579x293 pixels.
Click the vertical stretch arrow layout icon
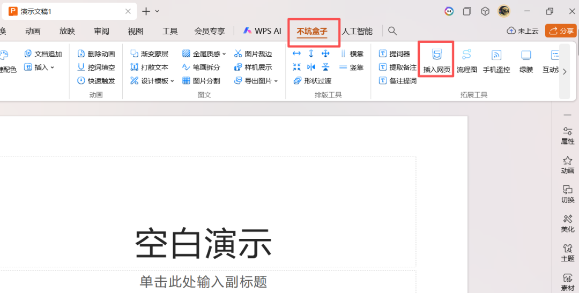point(311,54)
